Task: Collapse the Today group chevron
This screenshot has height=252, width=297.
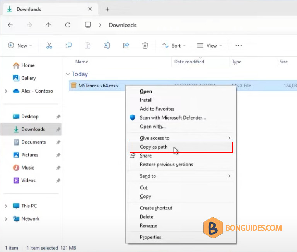Action: pyautogui.click(x=68, y=74)
